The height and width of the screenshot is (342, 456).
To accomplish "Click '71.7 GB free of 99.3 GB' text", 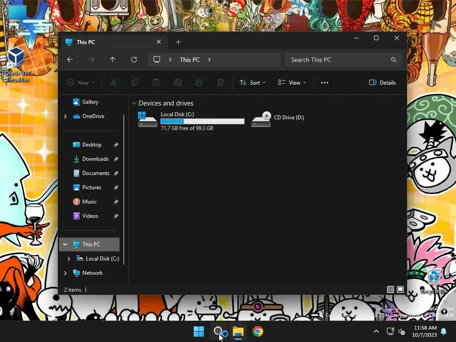I will point(187,128).
